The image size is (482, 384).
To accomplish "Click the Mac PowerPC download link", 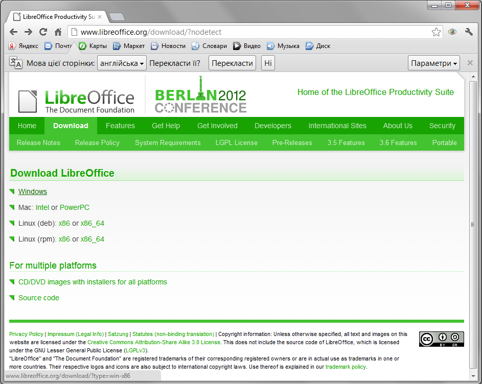I will (x=75, y=207).
